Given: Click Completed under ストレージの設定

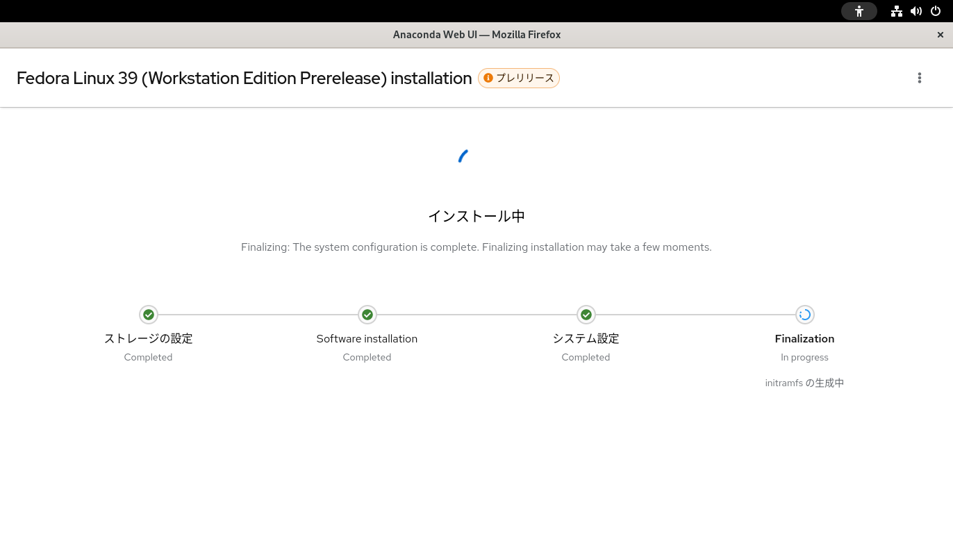Looking at the screenshot, I should [148, 357].
